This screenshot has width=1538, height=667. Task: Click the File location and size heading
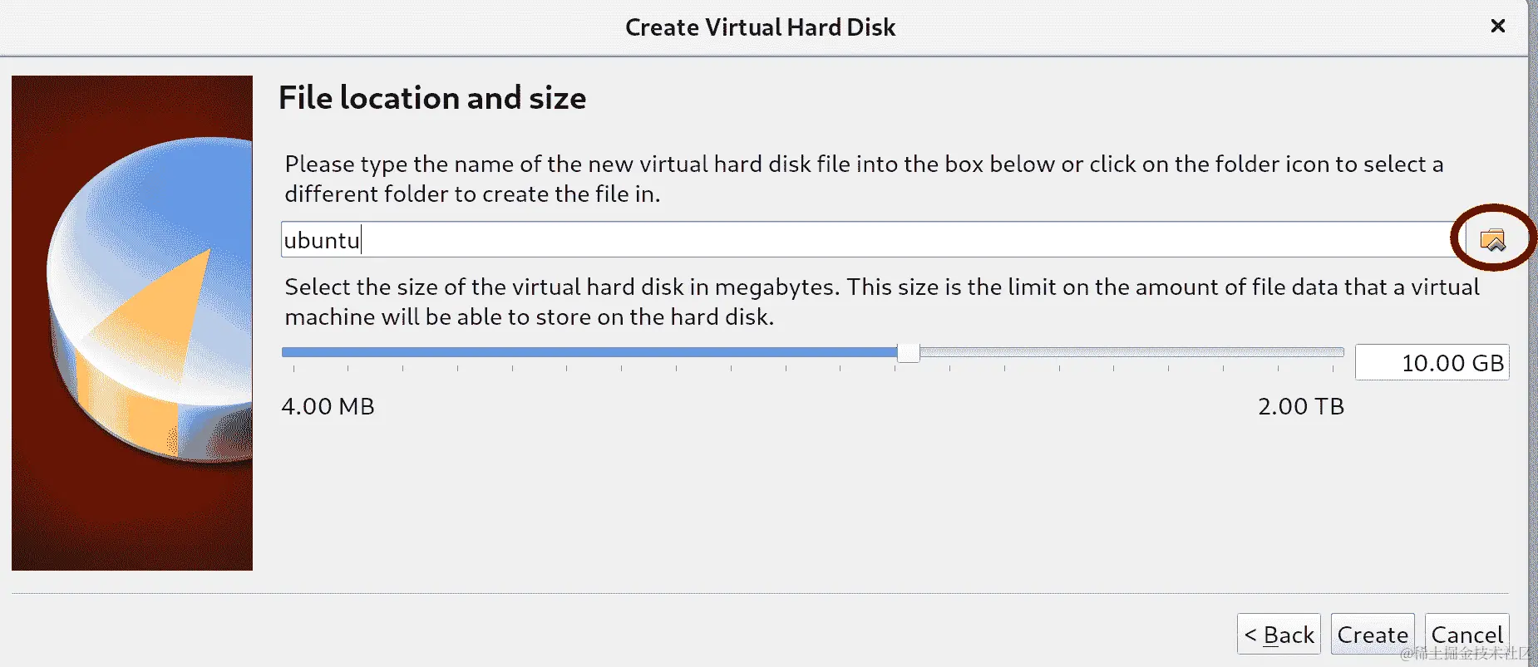point(432,98)
